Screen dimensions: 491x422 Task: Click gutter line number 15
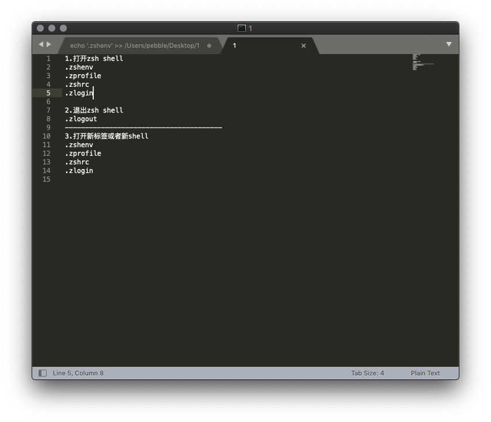point(47,179)
